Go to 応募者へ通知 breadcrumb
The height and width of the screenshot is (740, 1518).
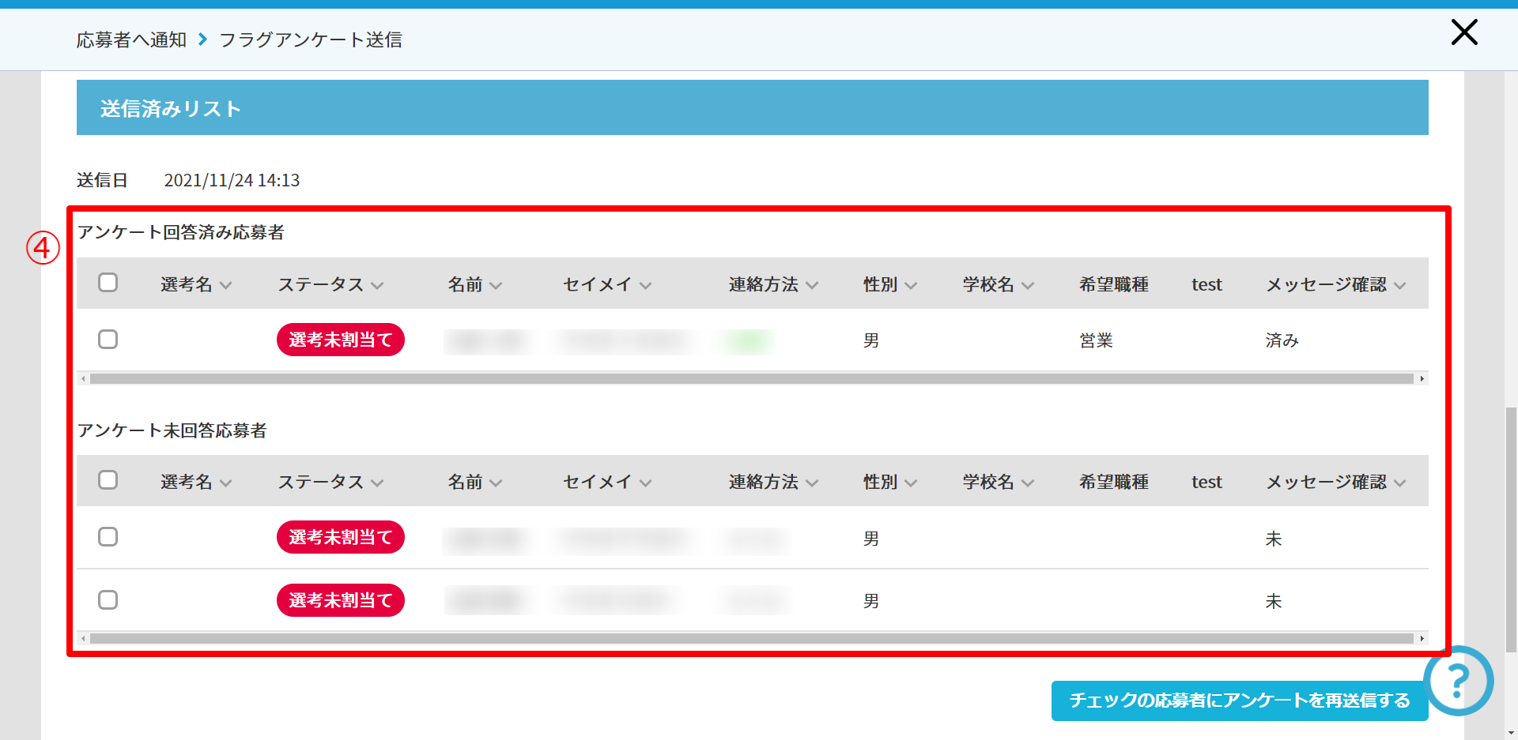coord(131,39)
